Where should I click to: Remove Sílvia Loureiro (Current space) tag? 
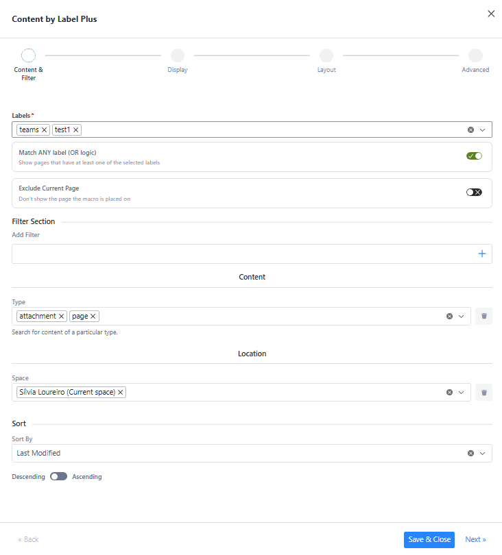(x=121, y=392)
